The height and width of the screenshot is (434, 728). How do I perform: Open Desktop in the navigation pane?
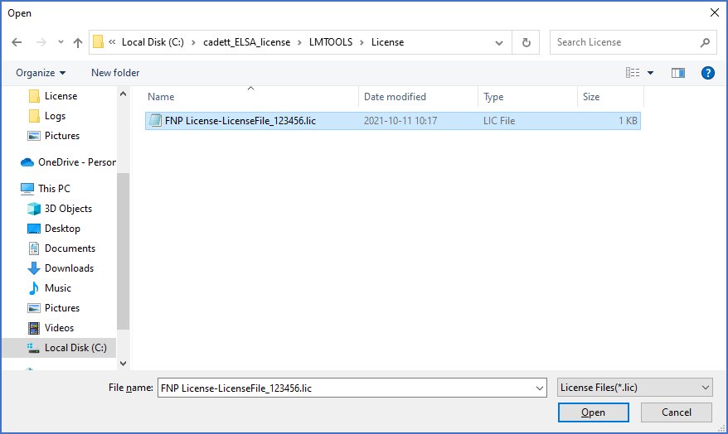coord(62,229)
